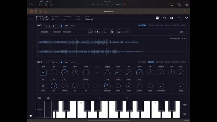Click the Cutoff knob
The image size is (217, 122).
(64, 73)
